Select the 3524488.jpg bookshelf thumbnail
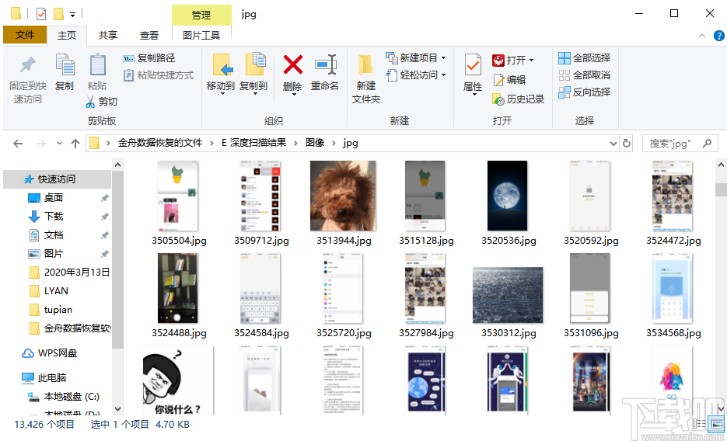727x441 pixels. point(177,288)
